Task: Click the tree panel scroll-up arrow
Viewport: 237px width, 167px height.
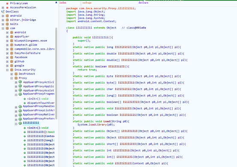Action: tap(56, 2)
